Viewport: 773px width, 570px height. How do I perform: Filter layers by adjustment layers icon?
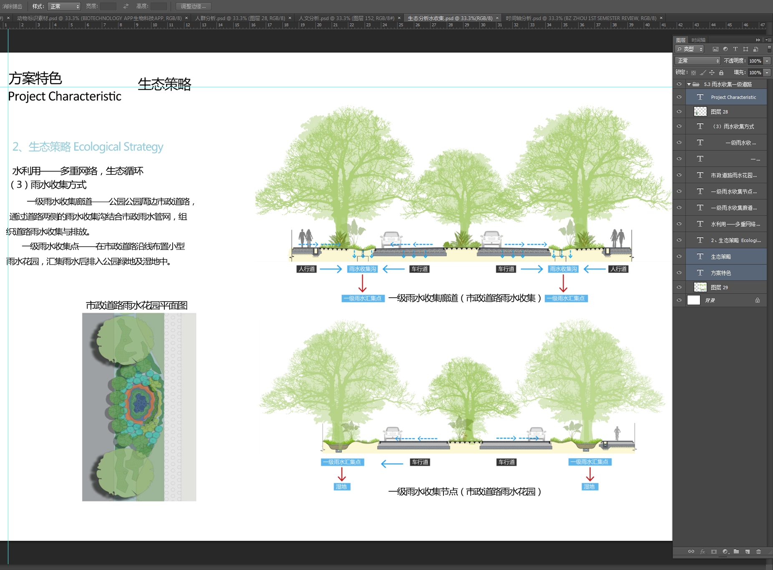[x=725, y=49]
